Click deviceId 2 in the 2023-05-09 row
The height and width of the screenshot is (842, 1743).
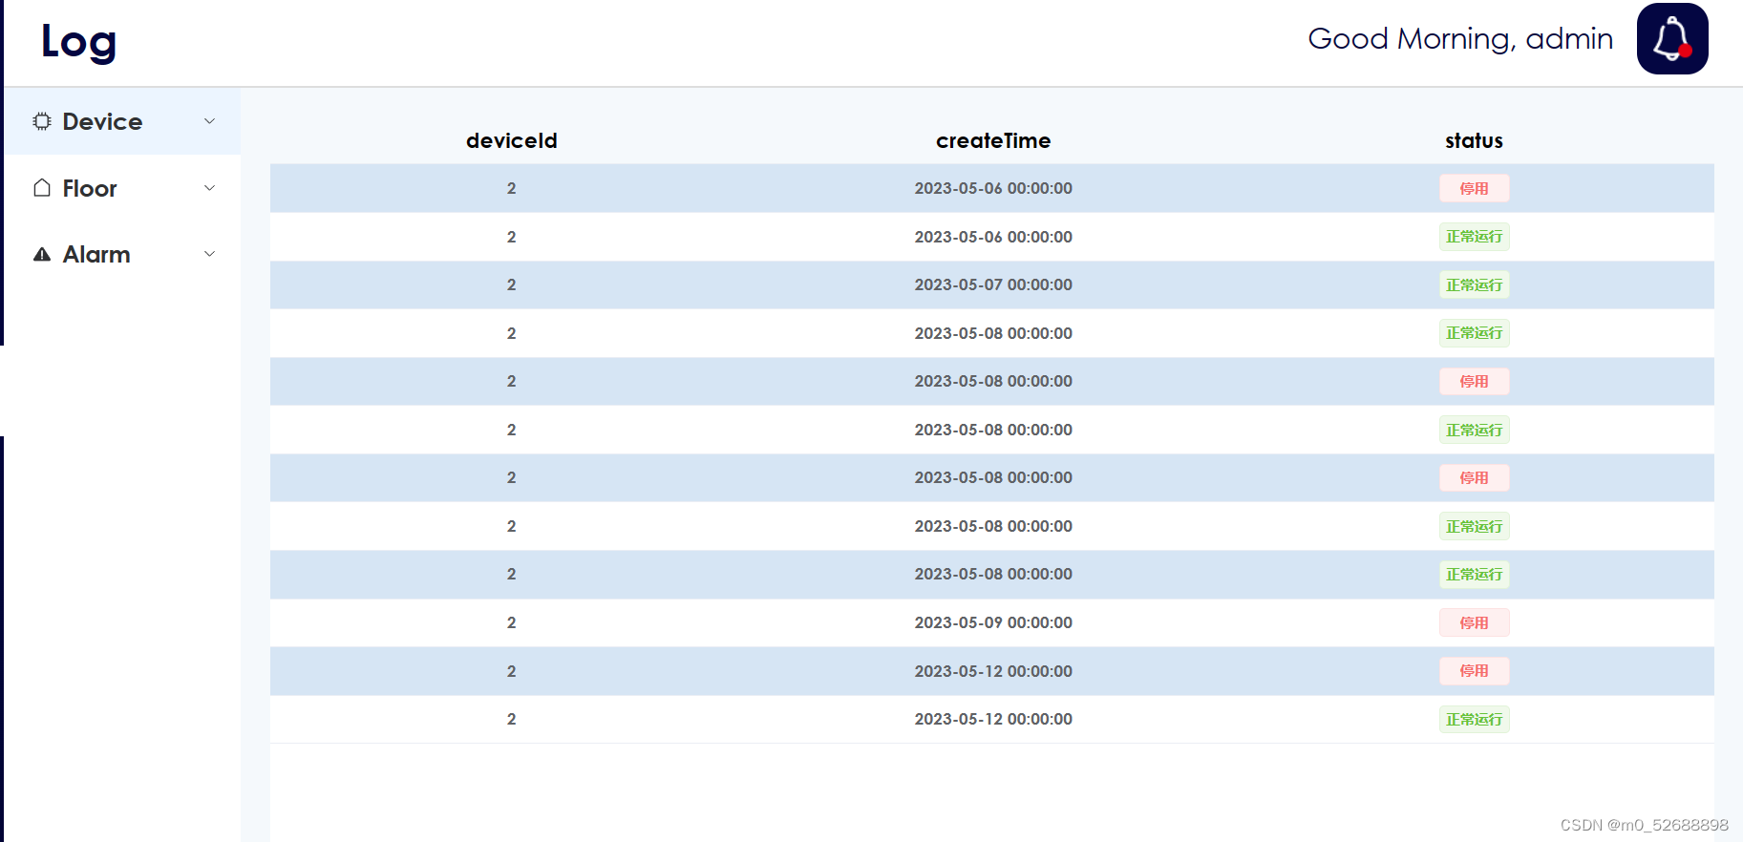click(x=512, y=622)
